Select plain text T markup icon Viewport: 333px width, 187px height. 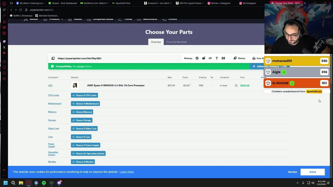point(217,58)
